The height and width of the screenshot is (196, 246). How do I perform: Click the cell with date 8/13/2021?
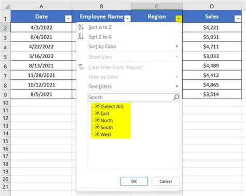click(x=41, y=65)
